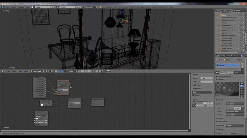The image size is (247, 138).
Task: Click the viewport shading mode icon
Action: [47, 71]
